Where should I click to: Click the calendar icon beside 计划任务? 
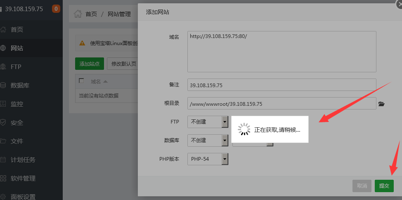click(3, 160)
